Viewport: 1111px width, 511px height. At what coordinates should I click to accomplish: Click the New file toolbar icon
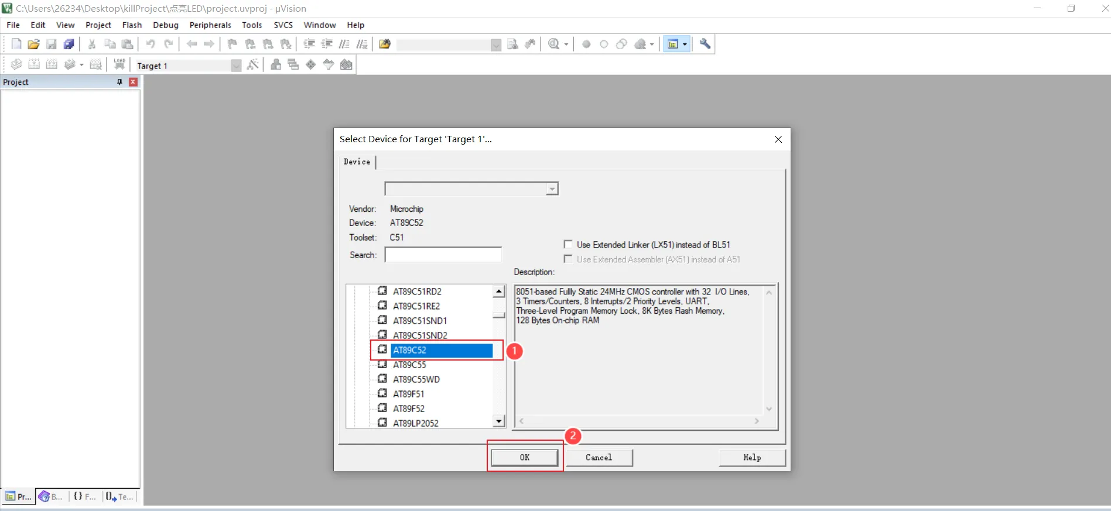coord(16,44)
